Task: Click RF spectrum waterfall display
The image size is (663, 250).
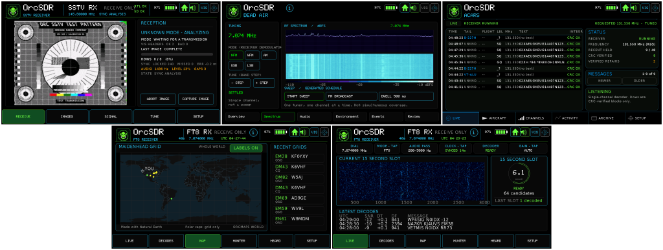Action: coord(359,67)
